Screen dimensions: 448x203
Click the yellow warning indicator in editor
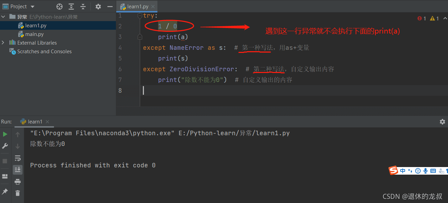pyautogui.click(x=435, y=18)
